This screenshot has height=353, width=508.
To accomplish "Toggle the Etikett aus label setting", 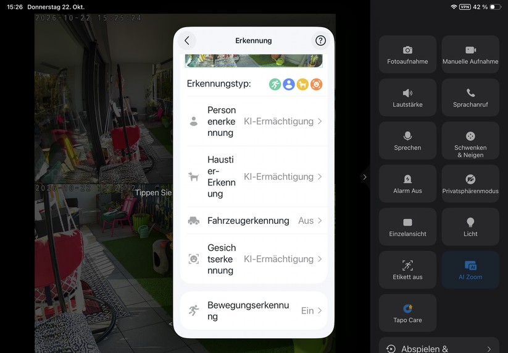I will tap(407, 270).
